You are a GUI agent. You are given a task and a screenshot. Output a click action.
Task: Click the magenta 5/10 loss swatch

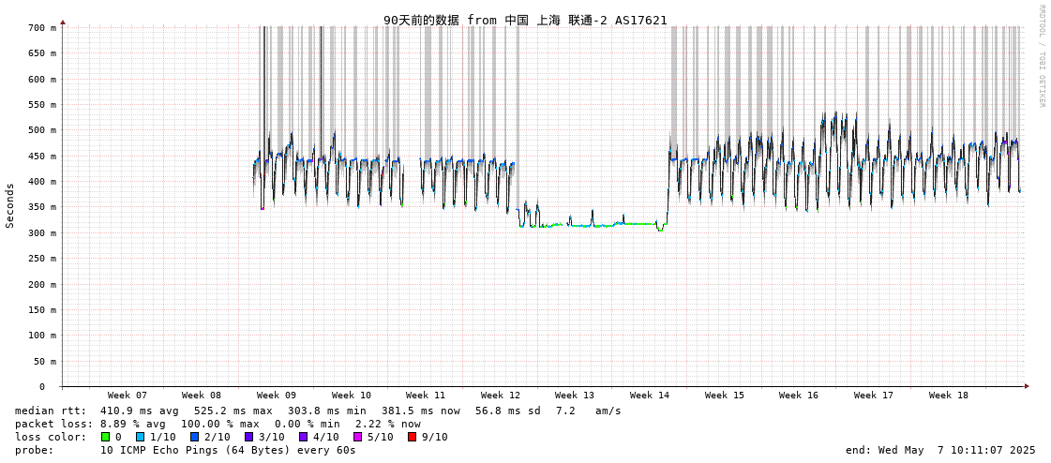tap(358, 437)
